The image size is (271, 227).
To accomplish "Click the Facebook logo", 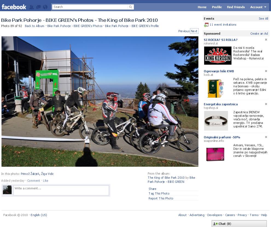I will click(14, 7).
